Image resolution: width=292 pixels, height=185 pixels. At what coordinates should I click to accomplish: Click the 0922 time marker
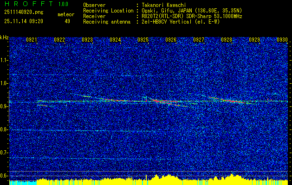(x=59, y=39)
